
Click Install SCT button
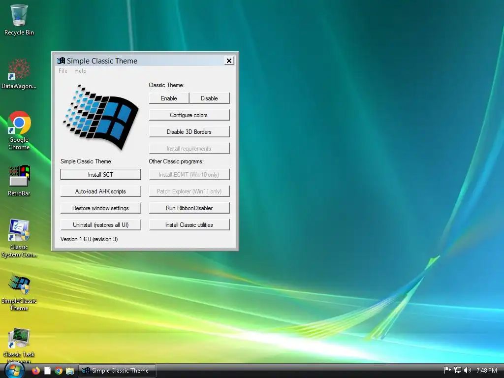pyautogui.click(x=100, y=175)
